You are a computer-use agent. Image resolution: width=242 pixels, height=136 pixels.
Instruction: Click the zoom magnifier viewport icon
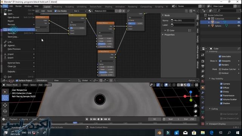[195, 106]
